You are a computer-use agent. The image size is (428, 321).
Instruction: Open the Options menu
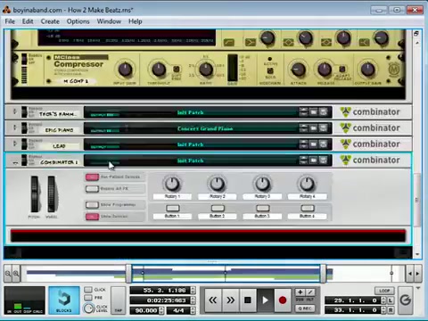click(x=78, y=21)
